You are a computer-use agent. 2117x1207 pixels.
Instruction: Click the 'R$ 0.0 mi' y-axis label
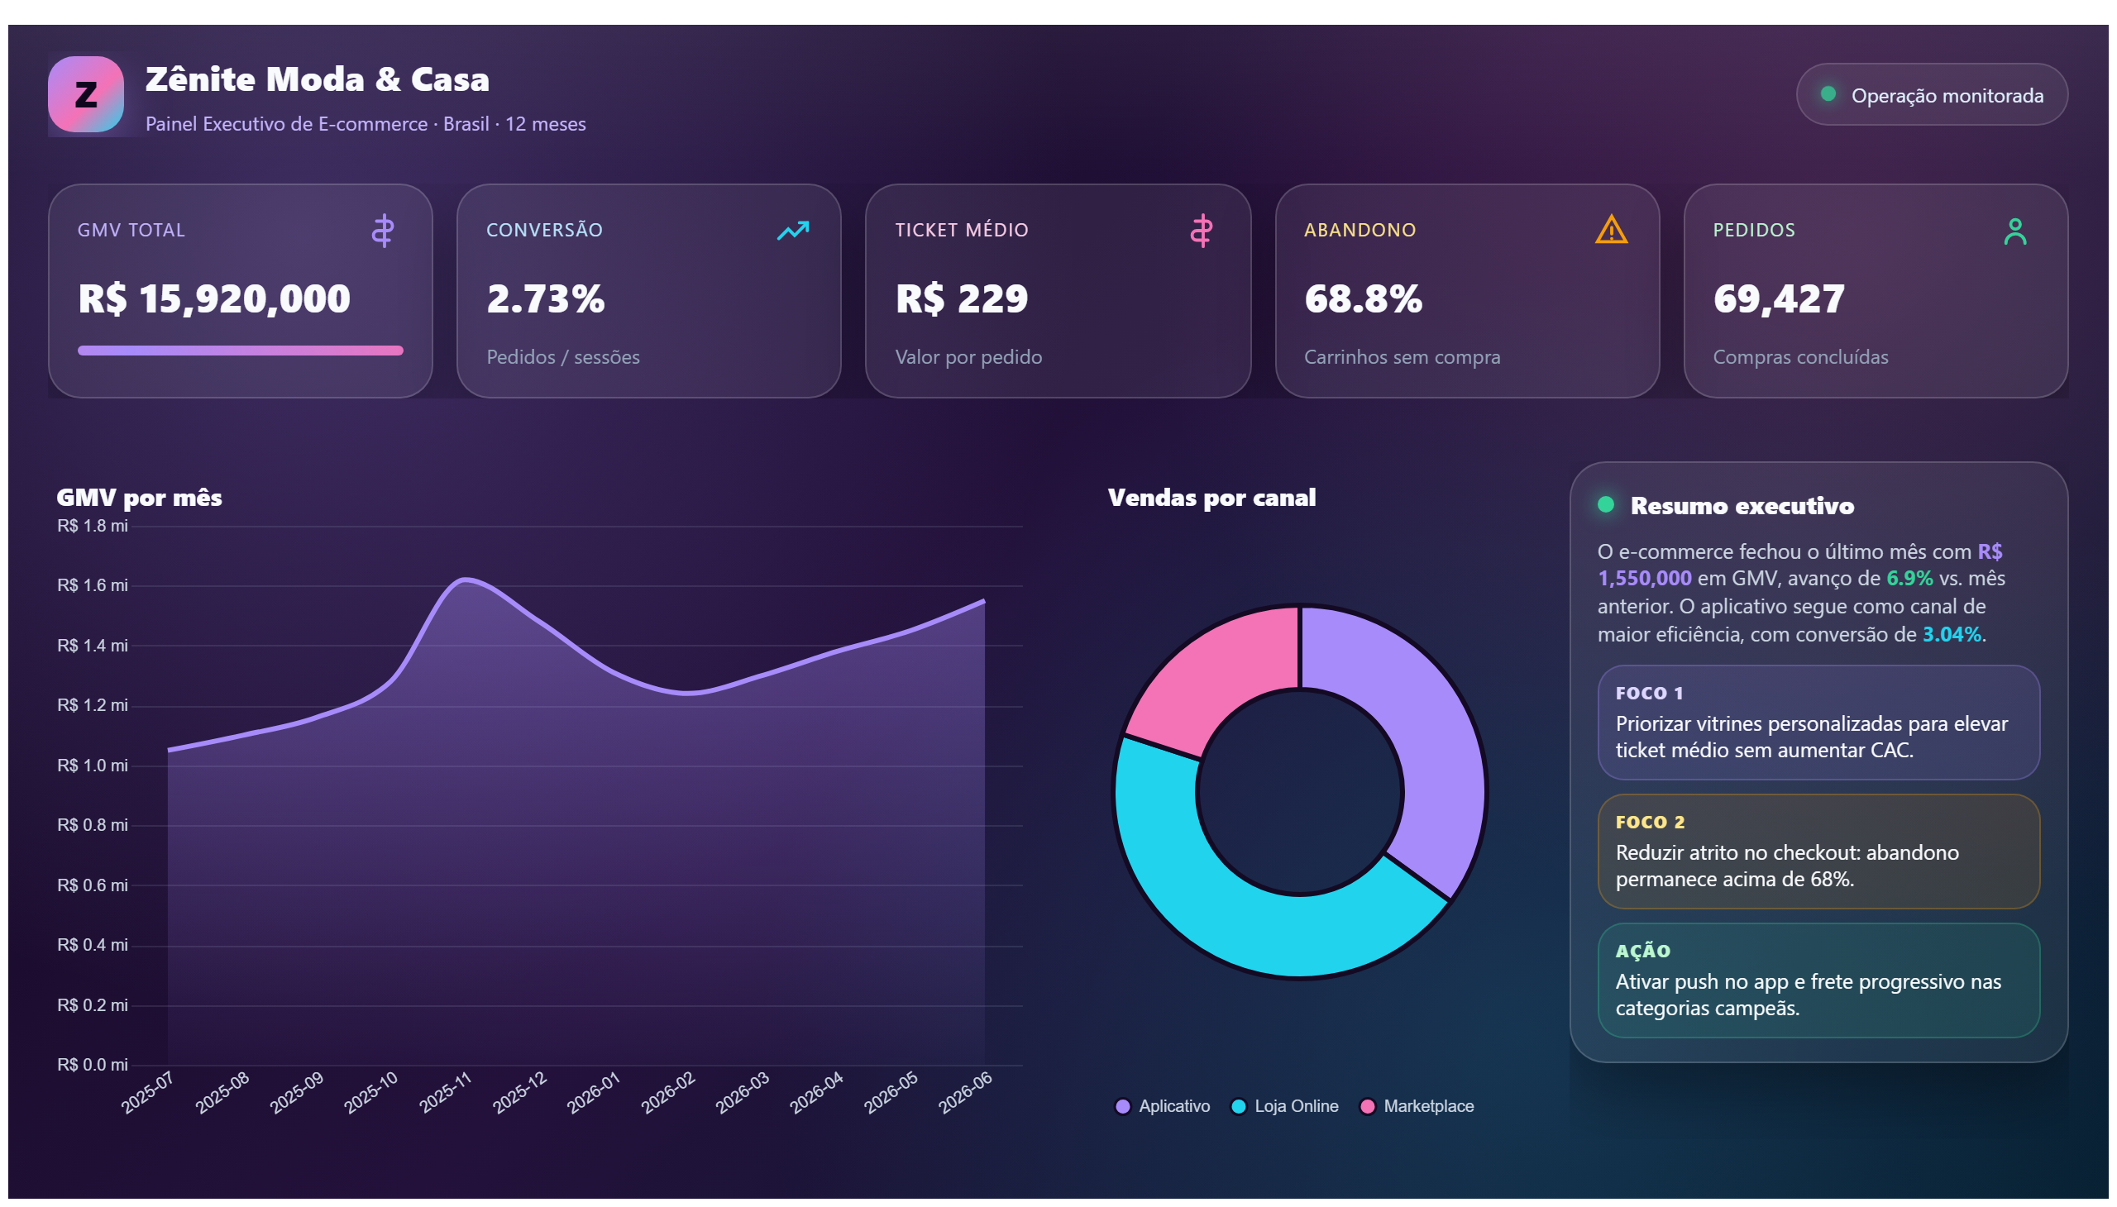[92, 1065]
